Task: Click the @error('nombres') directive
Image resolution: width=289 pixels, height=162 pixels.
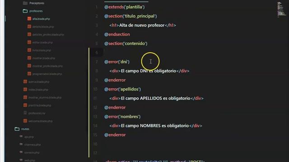Action: [x=122, y=117]
